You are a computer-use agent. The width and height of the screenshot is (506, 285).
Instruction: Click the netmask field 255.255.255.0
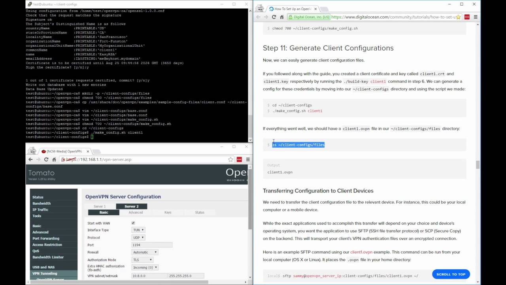[x=186, y=275]
